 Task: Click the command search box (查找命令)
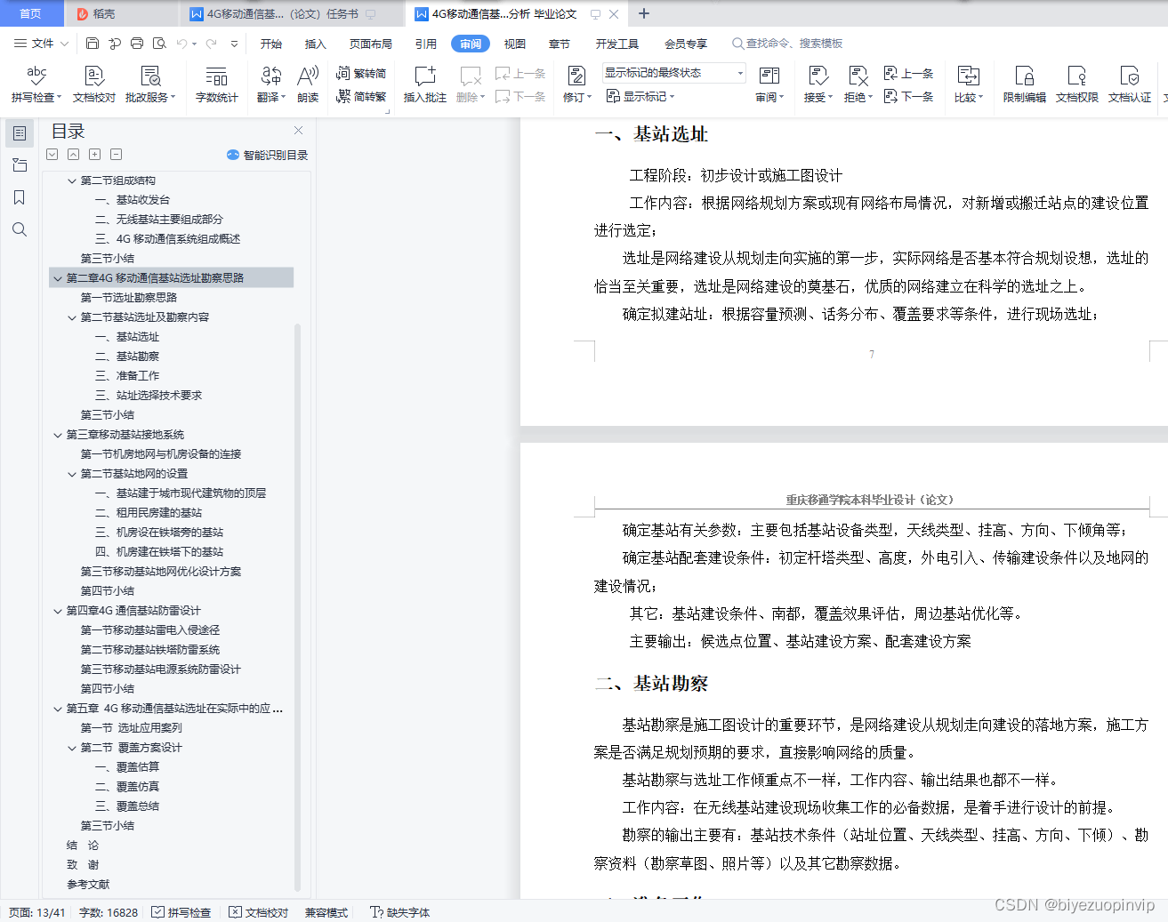(x=787, y=44)
